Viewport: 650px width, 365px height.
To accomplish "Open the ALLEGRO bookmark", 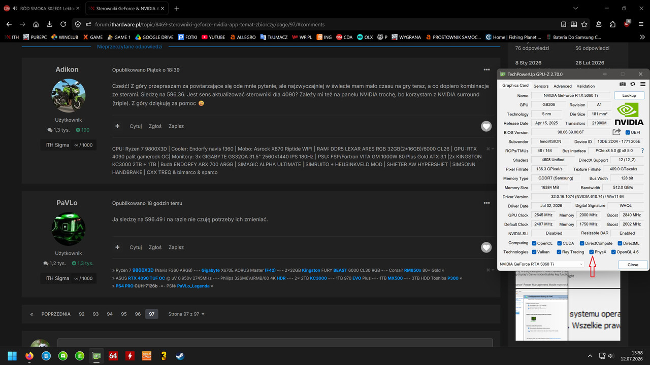I will pyautogui.click(x=243, y=37).
